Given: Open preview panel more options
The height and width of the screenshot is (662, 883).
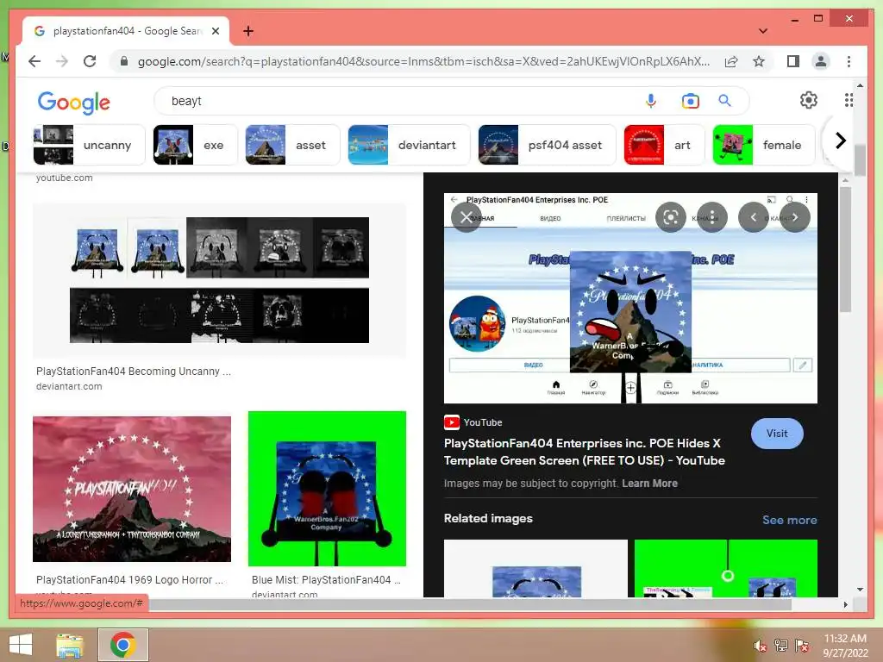Looking at the screenshot, I should [712, 217].
